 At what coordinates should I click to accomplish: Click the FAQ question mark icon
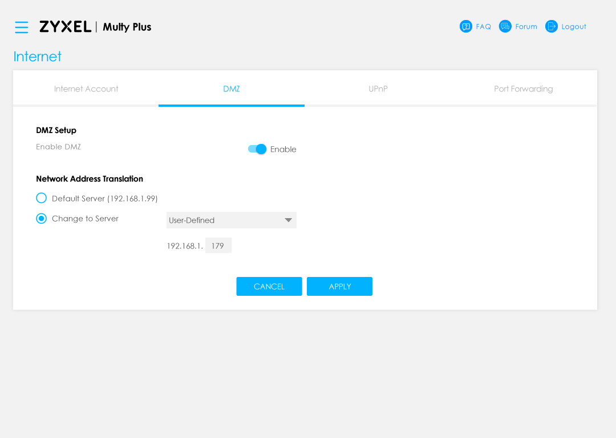pos(465,26)
